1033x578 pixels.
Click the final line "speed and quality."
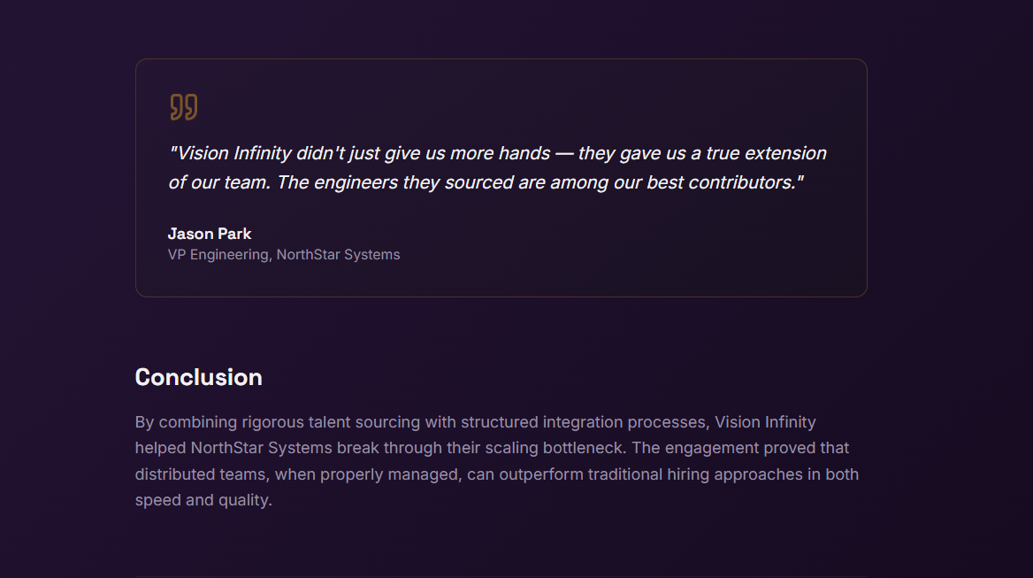point(203,500)
